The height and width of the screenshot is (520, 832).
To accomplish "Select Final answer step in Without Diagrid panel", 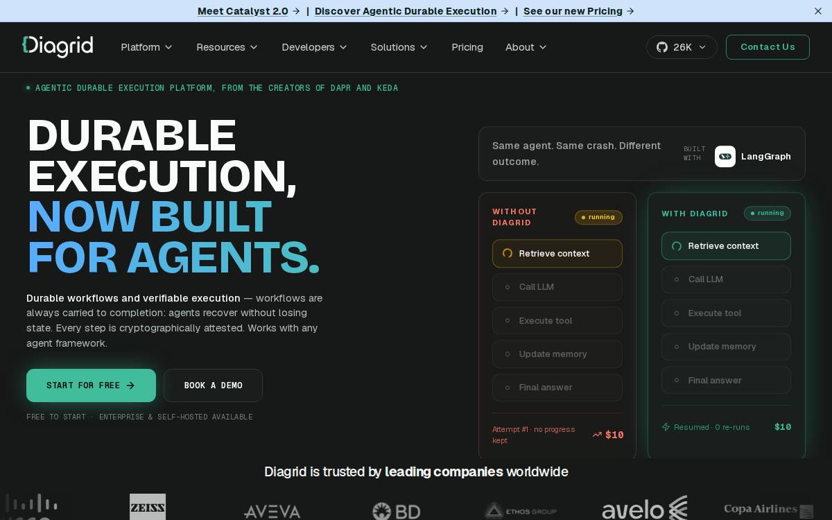I will (x=557, y=388).
